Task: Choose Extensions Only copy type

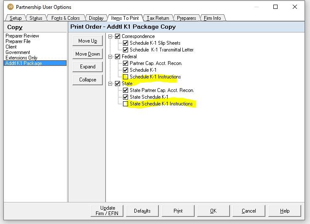Action: coord(21,58)
